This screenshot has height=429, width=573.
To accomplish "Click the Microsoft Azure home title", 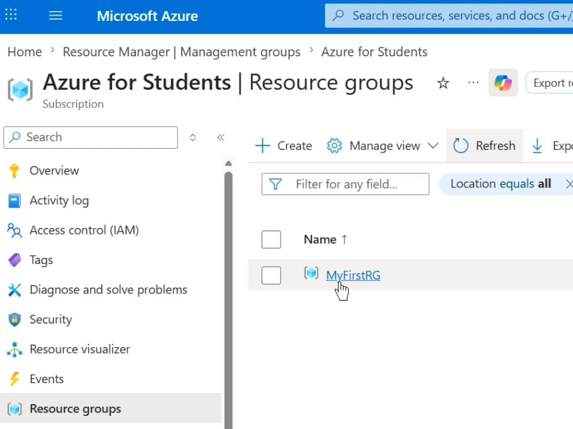I will pyautogui.click(x=148, y=16).
